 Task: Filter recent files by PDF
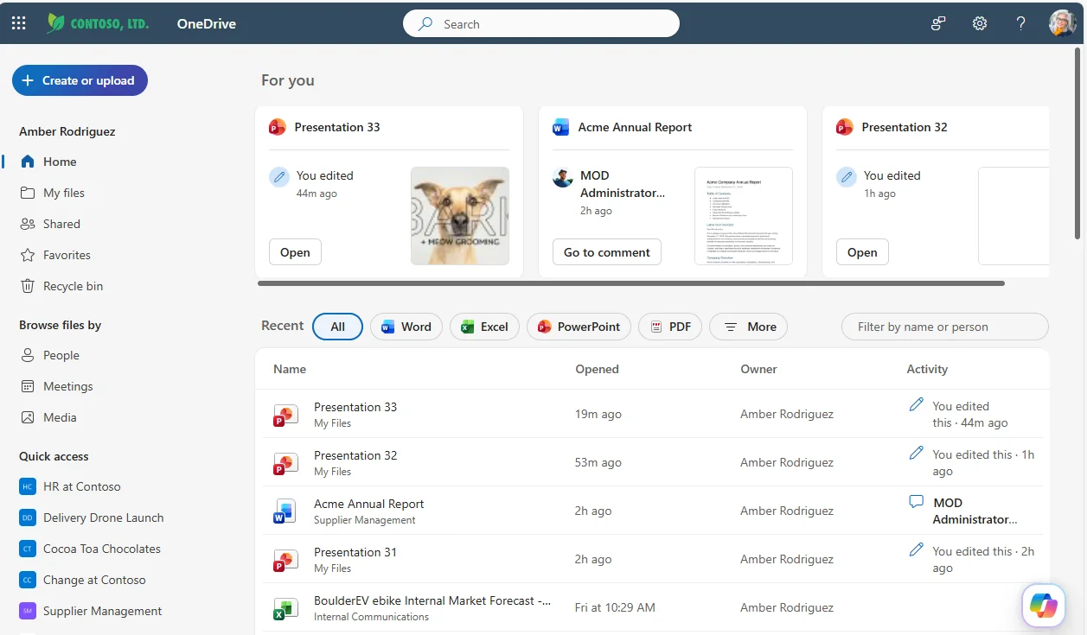670,327
